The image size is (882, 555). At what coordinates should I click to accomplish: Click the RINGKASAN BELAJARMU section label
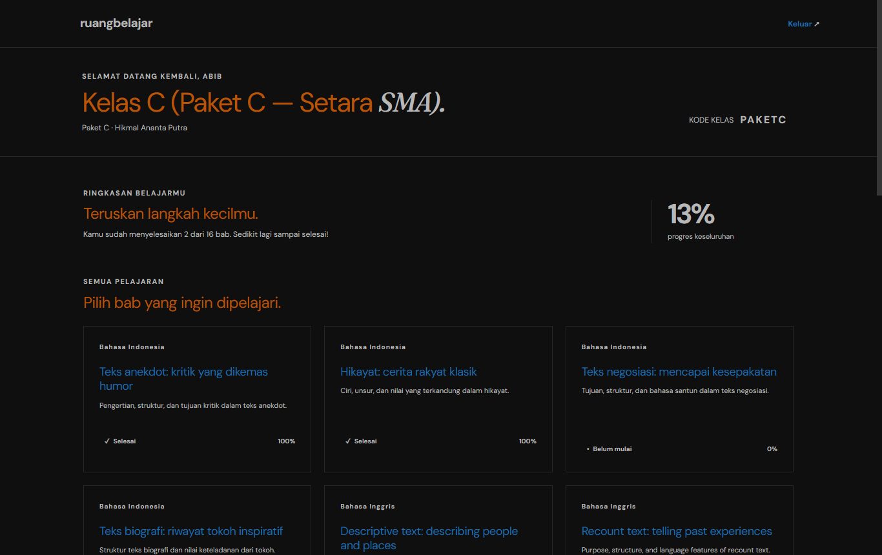click(134, 193)
